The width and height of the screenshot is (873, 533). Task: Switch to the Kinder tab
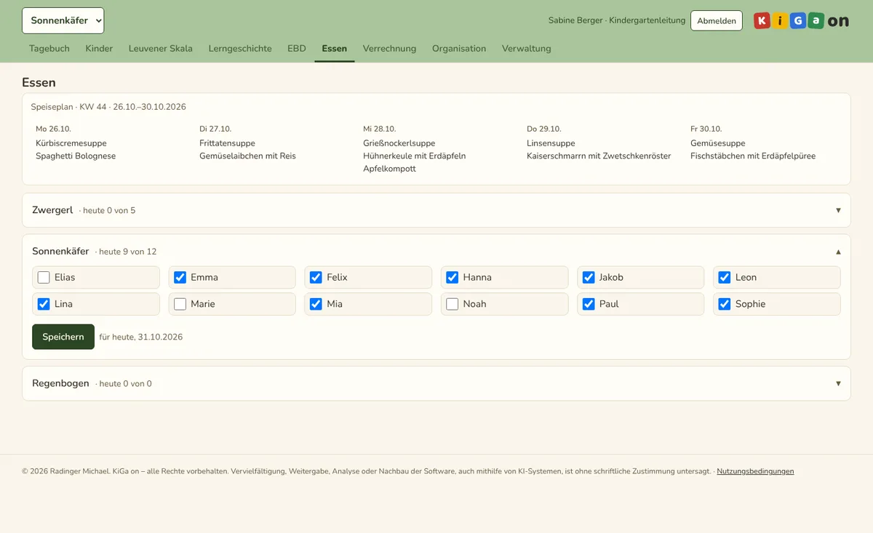click(x=99, y=49)
